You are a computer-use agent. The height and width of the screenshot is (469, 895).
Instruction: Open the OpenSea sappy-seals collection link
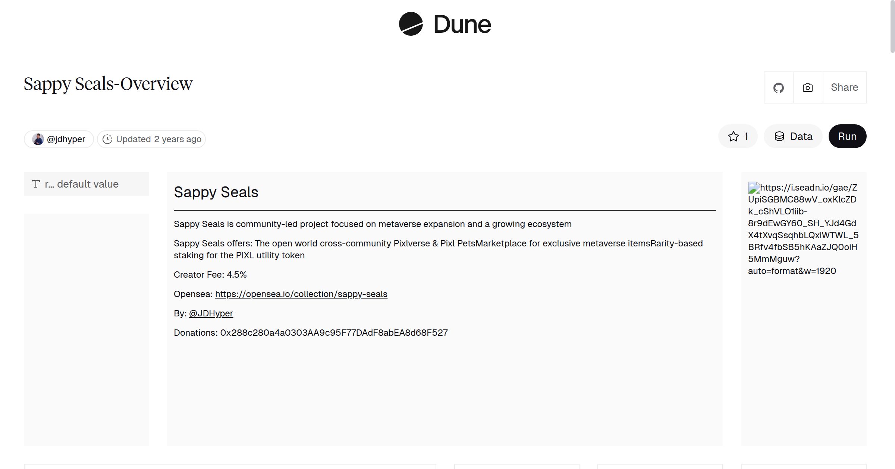coord(301,294)
